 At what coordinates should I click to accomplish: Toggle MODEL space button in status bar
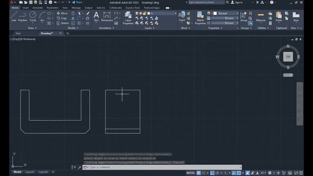pos(191,173)
